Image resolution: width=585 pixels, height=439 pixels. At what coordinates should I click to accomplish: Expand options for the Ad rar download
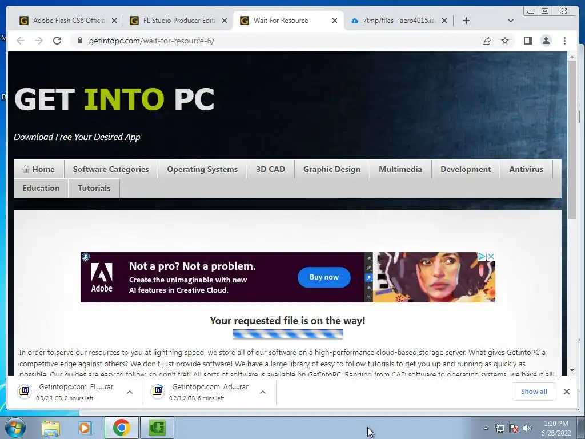tap(263, 392)
